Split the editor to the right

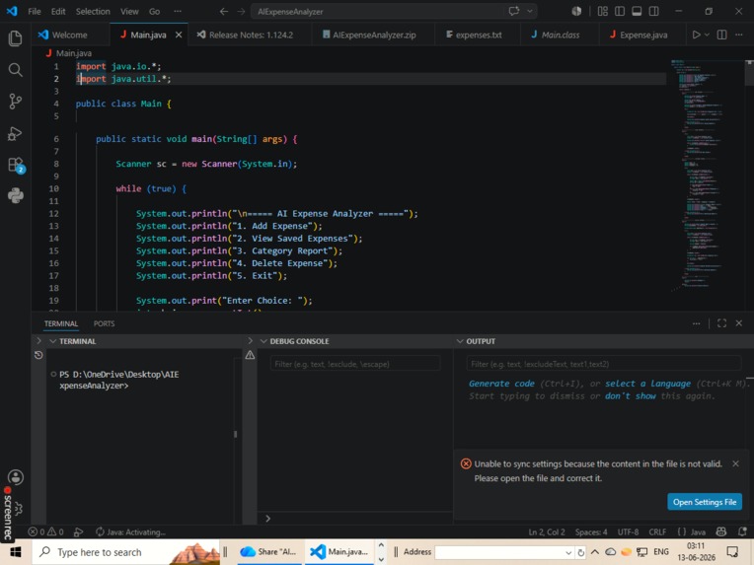point(721,35)
